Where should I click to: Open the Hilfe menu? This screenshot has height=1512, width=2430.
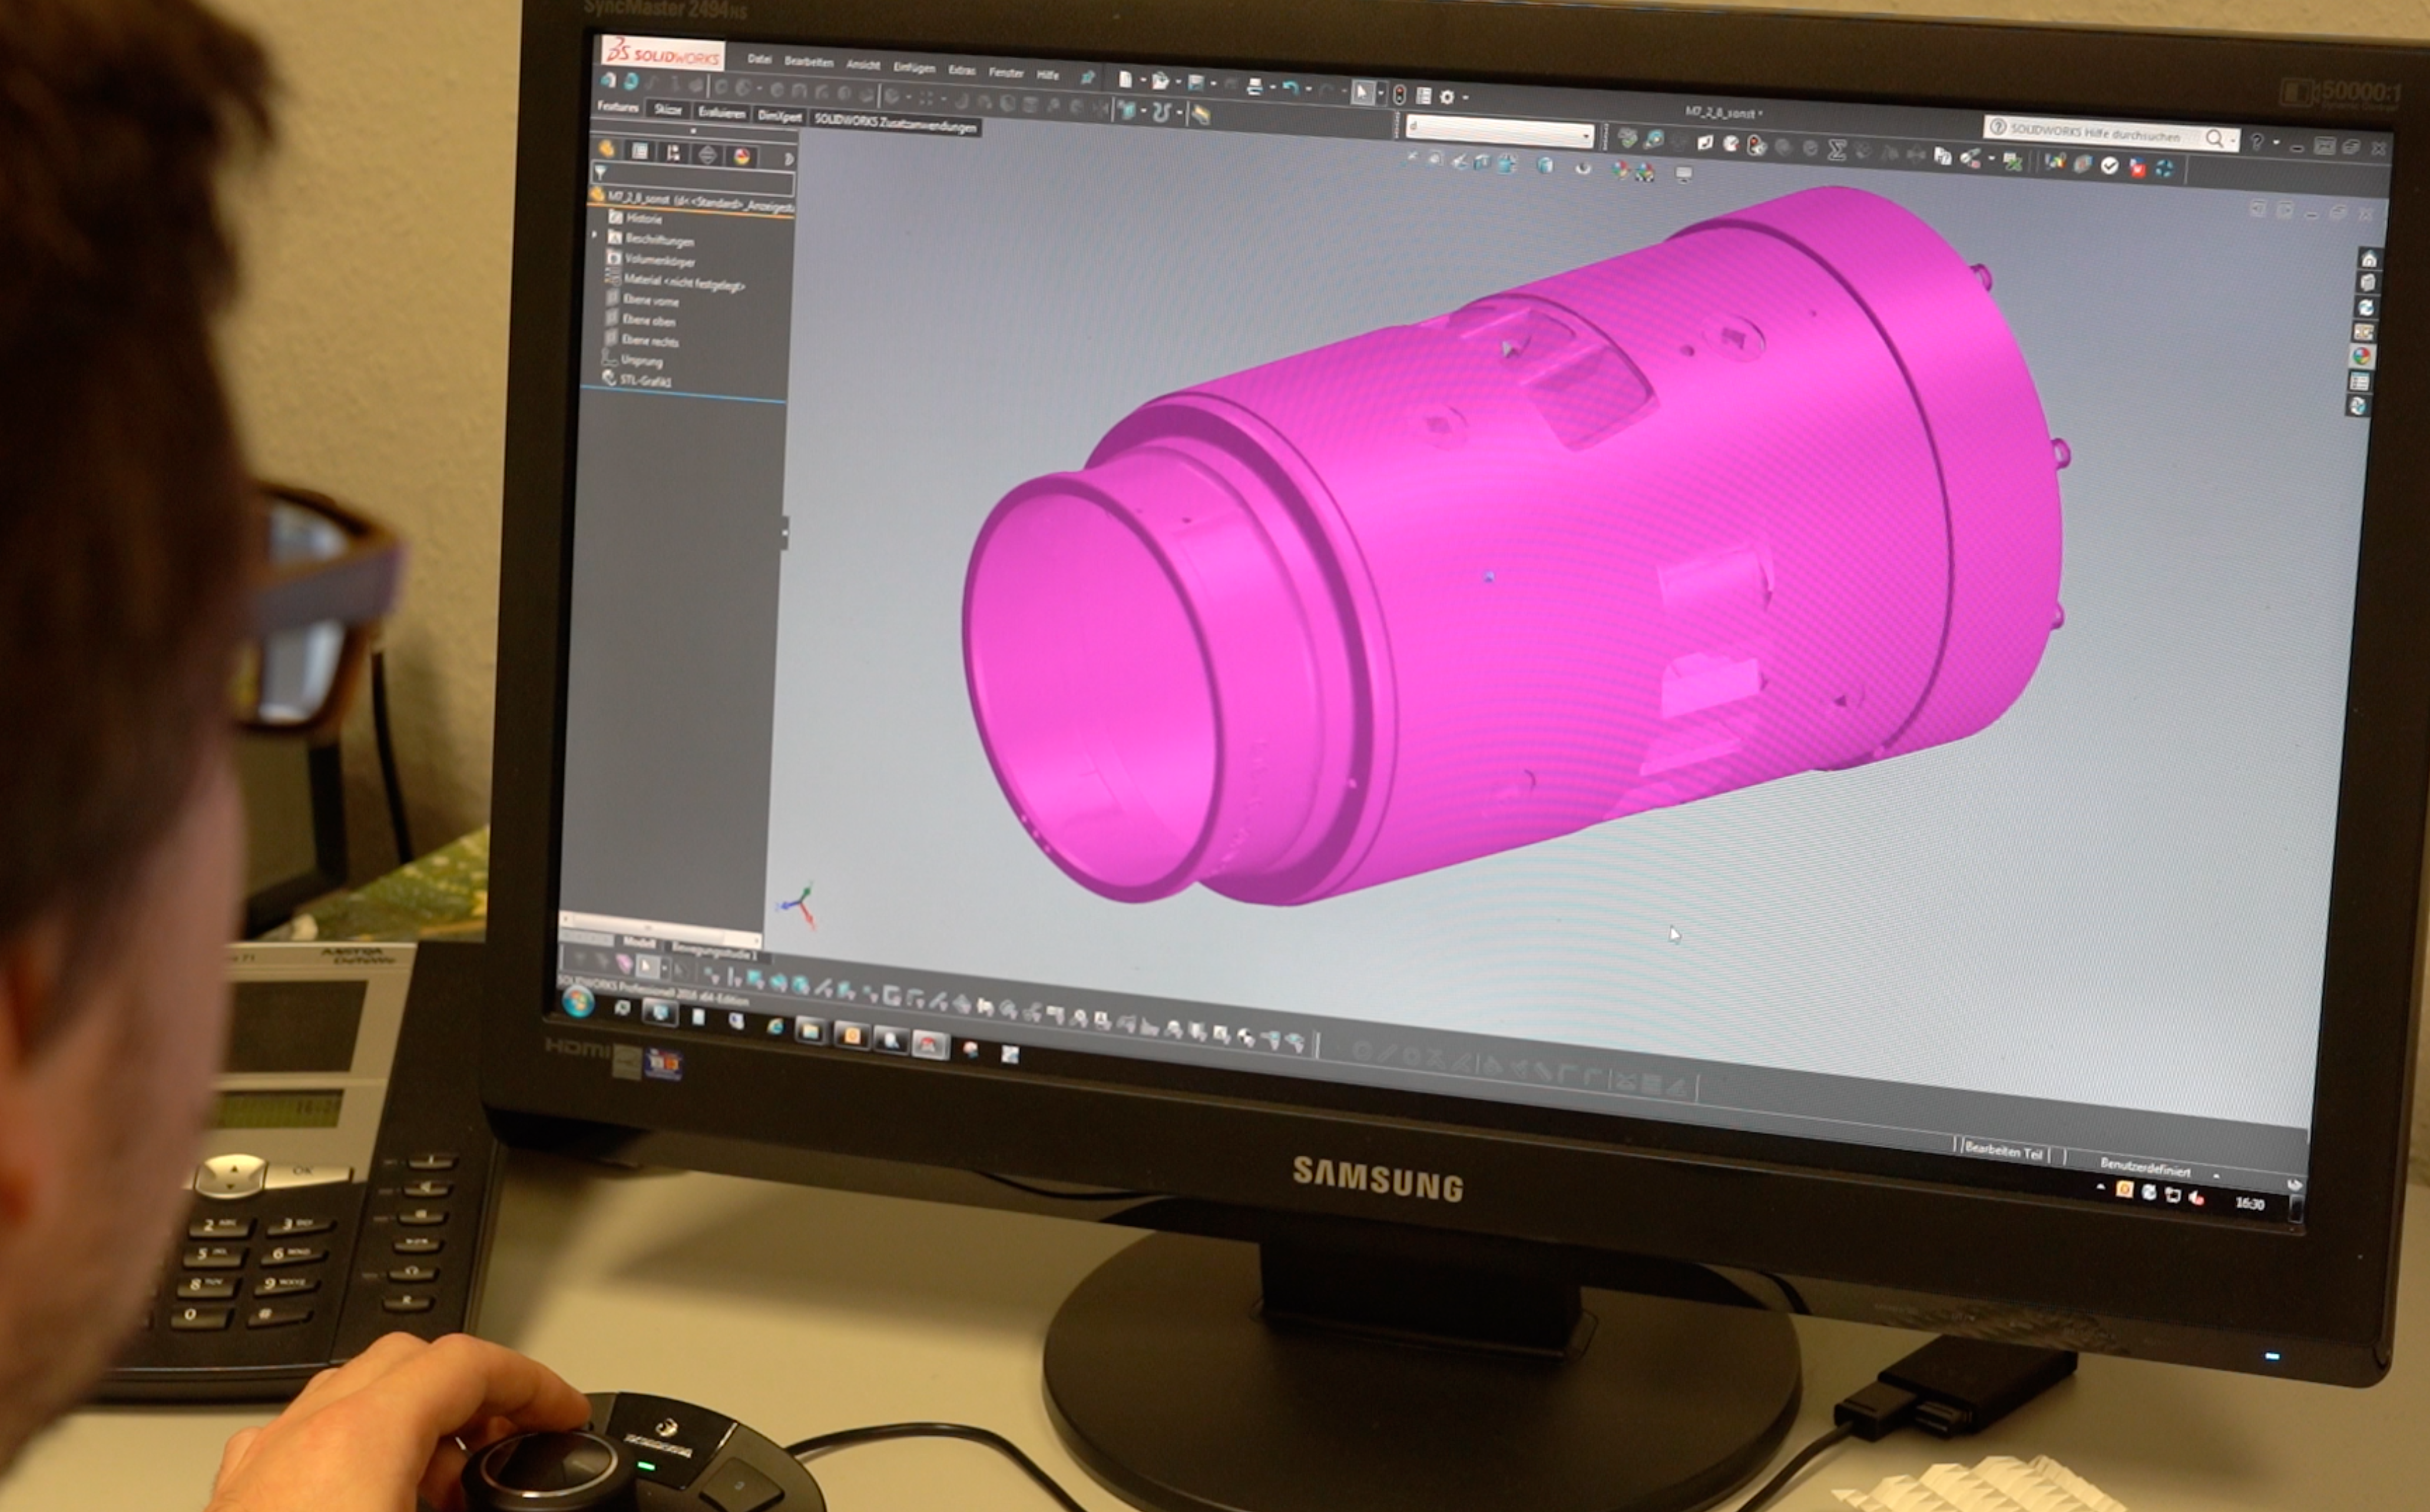[x=1047, y=75]
